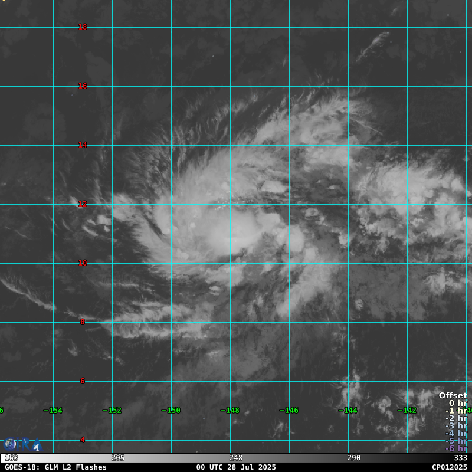Click the 248 value on the colorbar
The image size is (472, 472).
tap(236, 458)
